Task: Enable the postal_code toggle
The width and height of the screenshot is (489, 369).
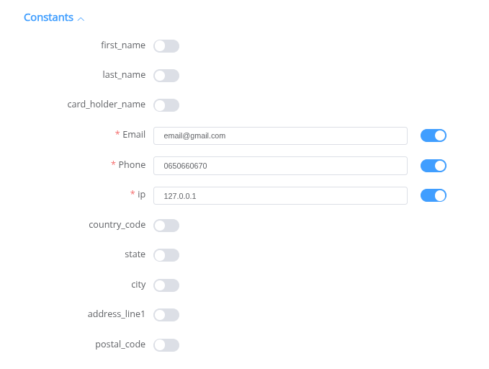Action: click(x=166, y=345)
